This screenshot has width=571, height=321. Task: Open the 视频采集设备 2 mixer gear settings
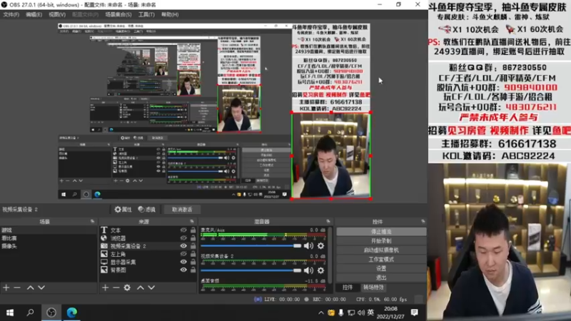pyautogui.click(x=320, y=270)
